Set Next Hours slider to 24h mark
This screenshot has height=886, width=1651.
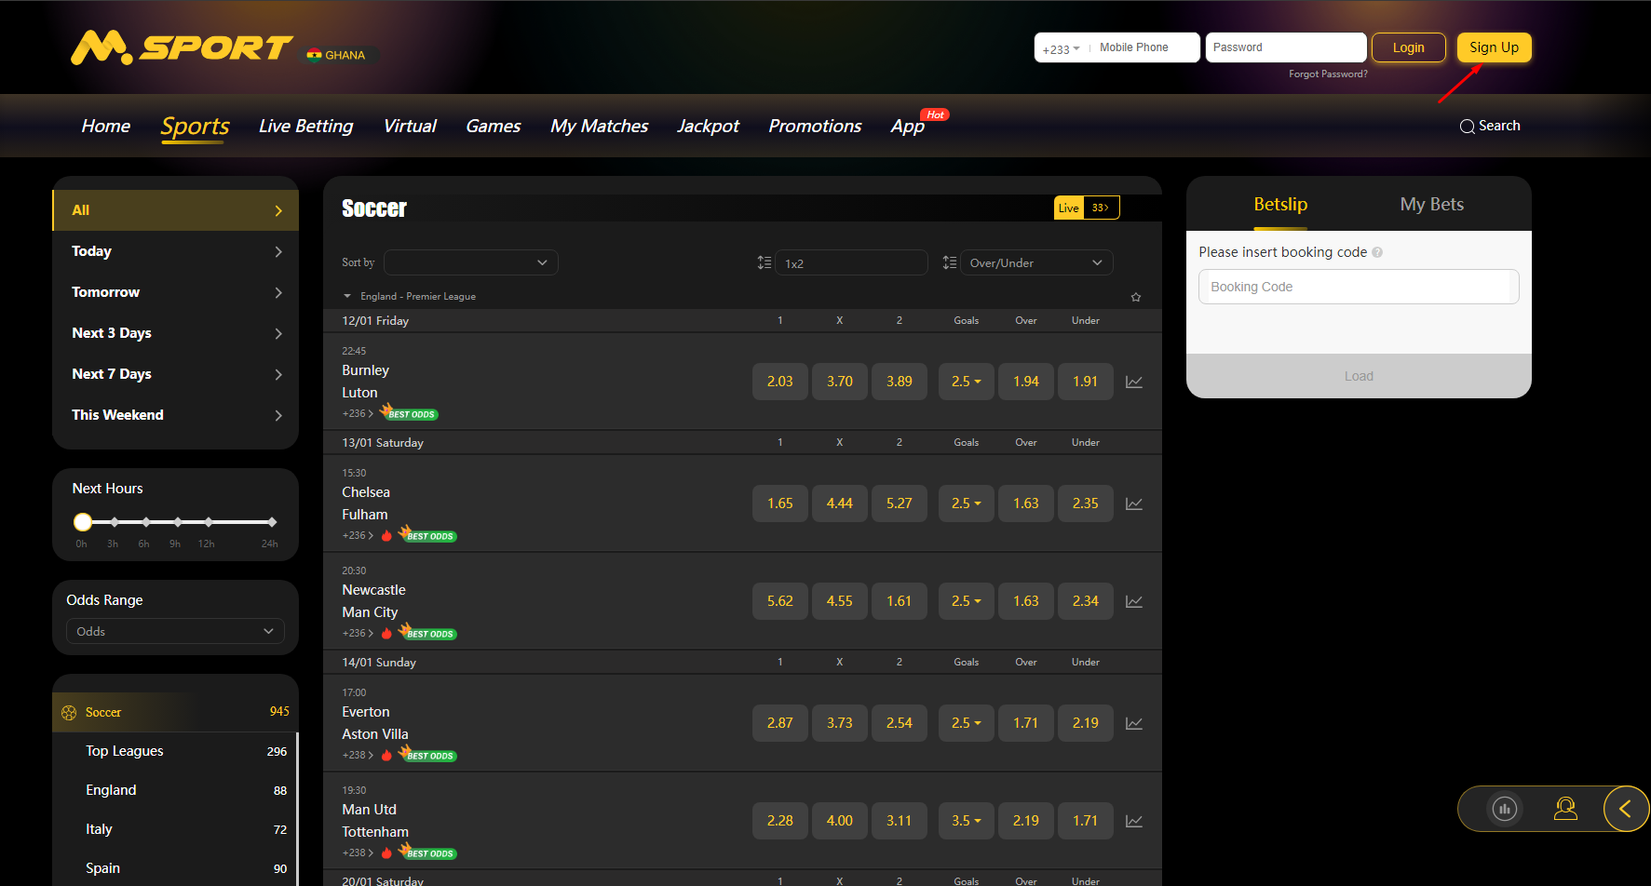click(272, 522)
